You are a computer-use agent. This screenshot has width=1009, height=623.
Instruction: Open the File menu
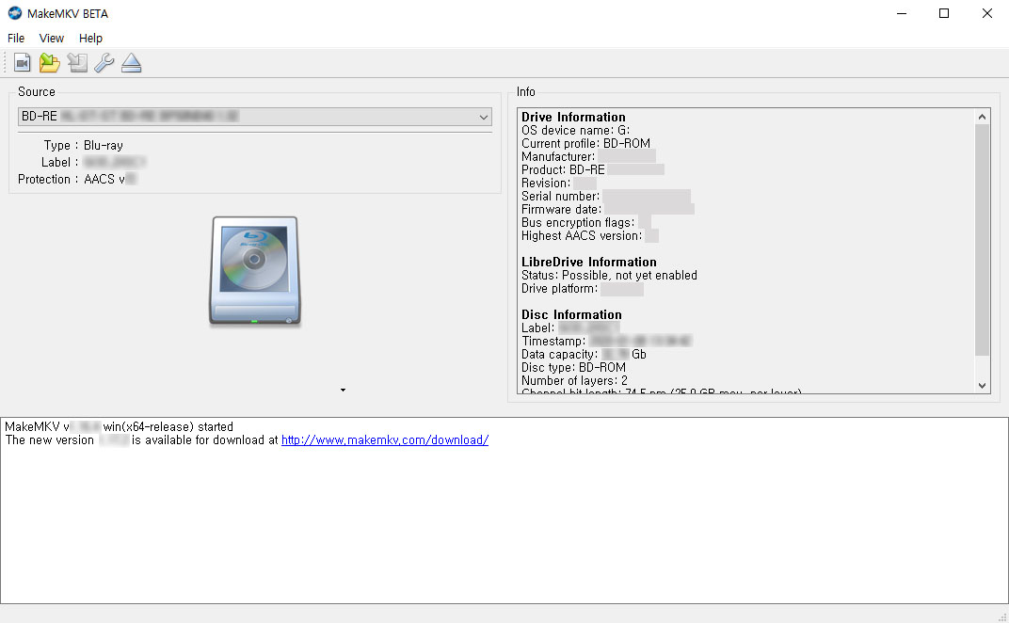(16, 38)
